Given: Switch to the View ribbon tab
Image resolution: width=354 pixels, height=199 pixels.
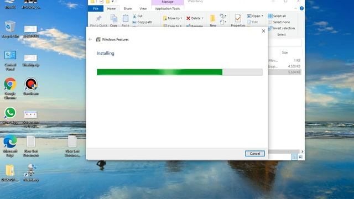Looking at the screenshot, I should [143, 9].
